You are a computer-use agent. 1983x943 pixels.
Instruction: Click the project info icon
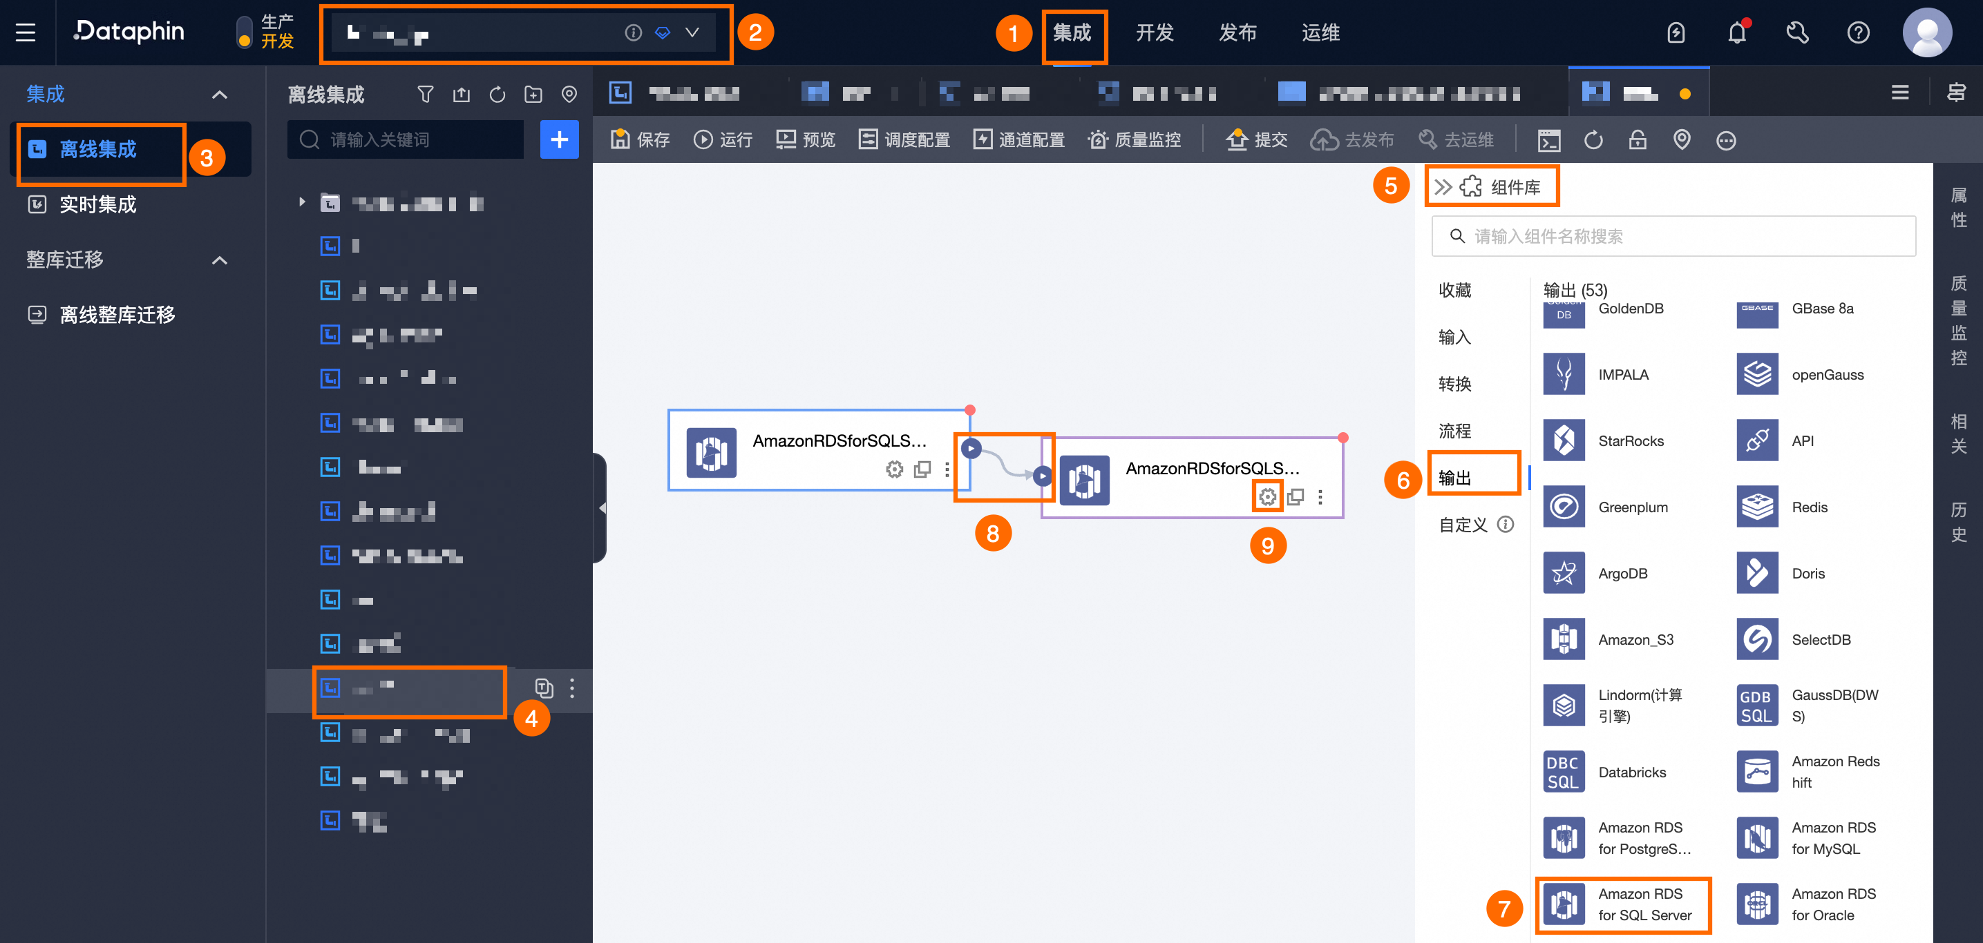click(x=633, y=32)
